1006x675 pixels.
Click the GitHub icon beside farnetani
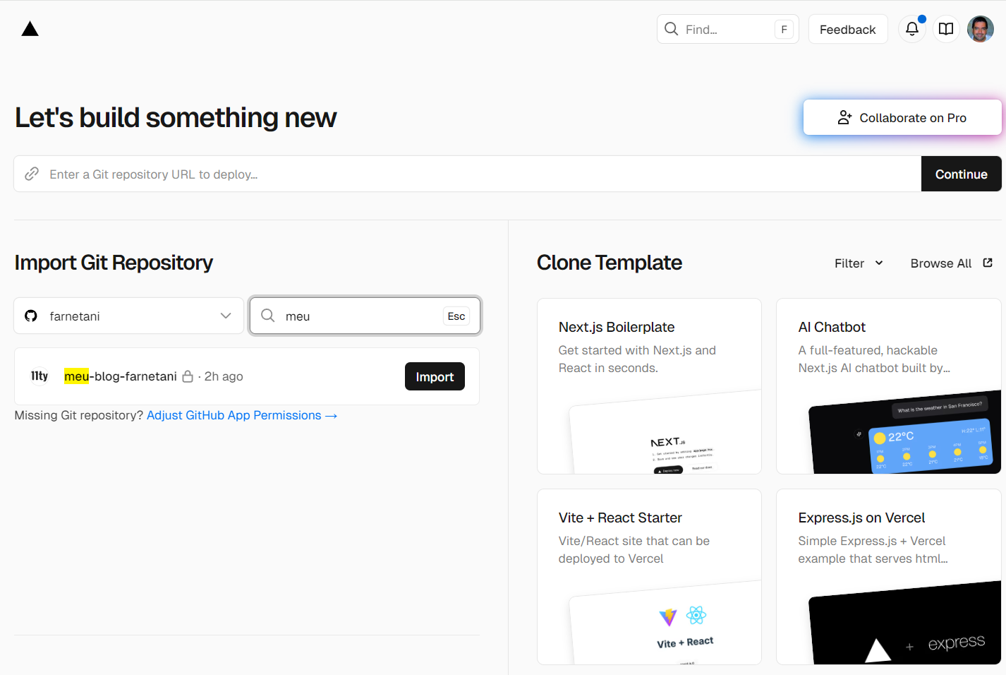coord(31,316)
